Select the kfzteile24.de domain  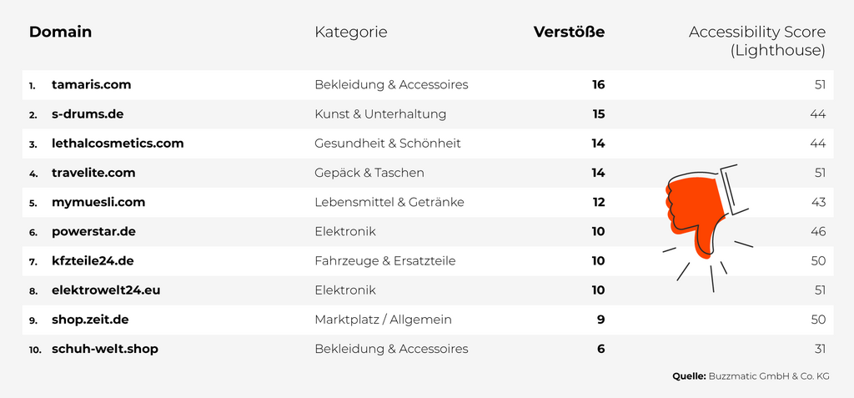pyautogui.click(x=93, y=260)
